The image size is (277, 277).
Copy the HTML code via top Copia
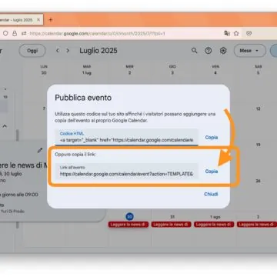pyautogui.click(x=212, y=138)
